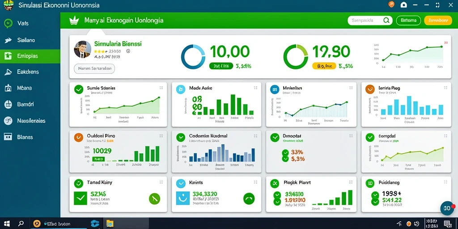Toggle the green check on Sumie Sdanies card

[78, 89]
